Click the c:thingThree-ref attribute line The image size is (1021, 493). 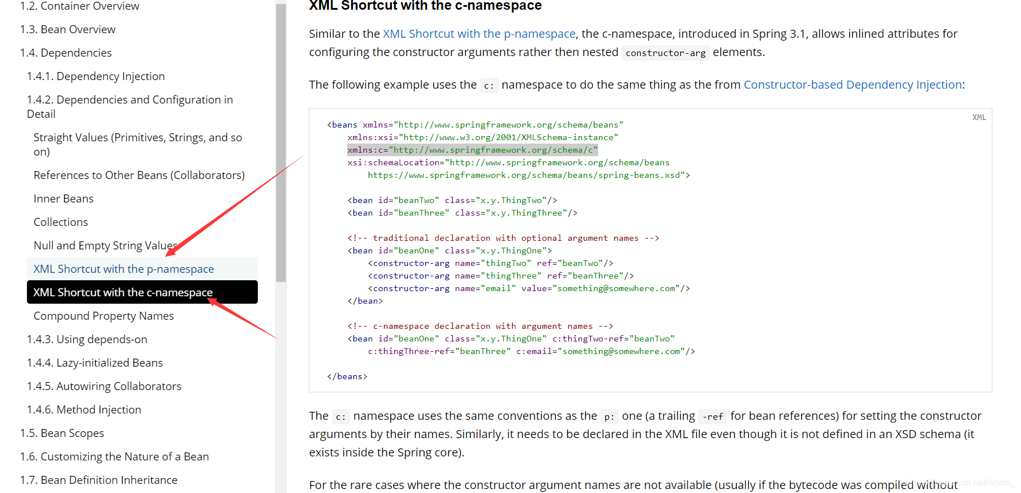pos(531,351)
